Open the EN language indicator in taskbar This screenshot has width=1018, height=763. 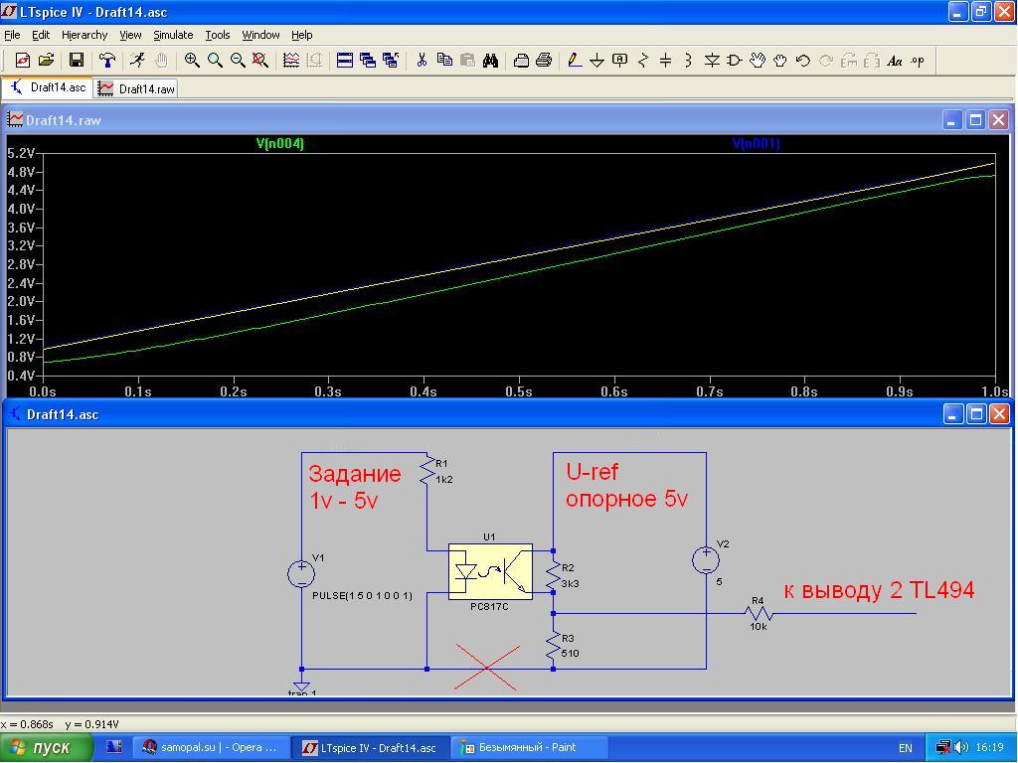[905, 748]
